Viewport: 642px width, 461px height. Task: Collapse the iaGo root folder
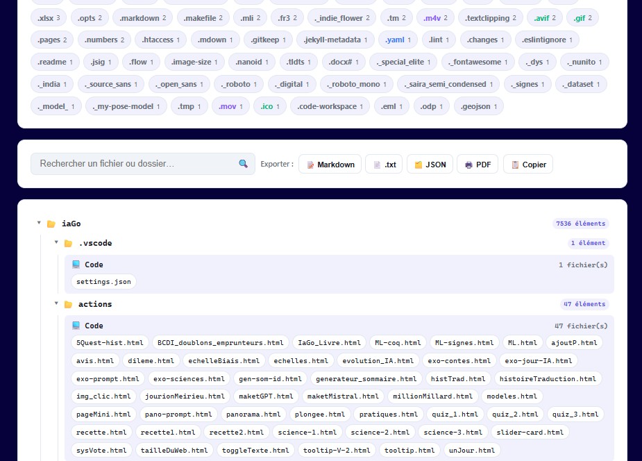[x=39, y=223]
